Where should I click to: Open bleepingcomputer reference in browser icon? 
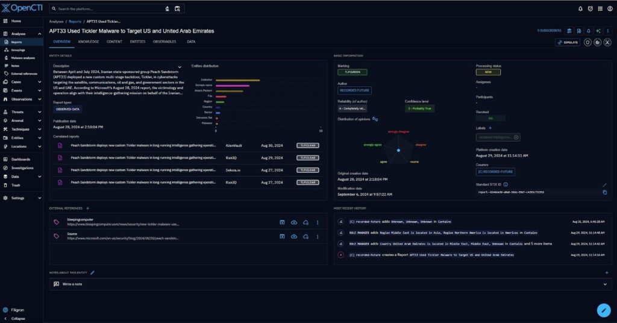click(282, 222)
